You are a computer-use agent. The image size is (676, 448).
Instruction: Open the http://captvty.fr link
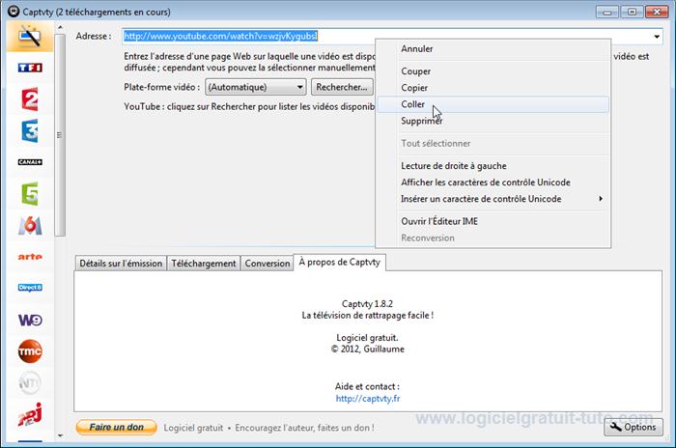coord(368,399)
